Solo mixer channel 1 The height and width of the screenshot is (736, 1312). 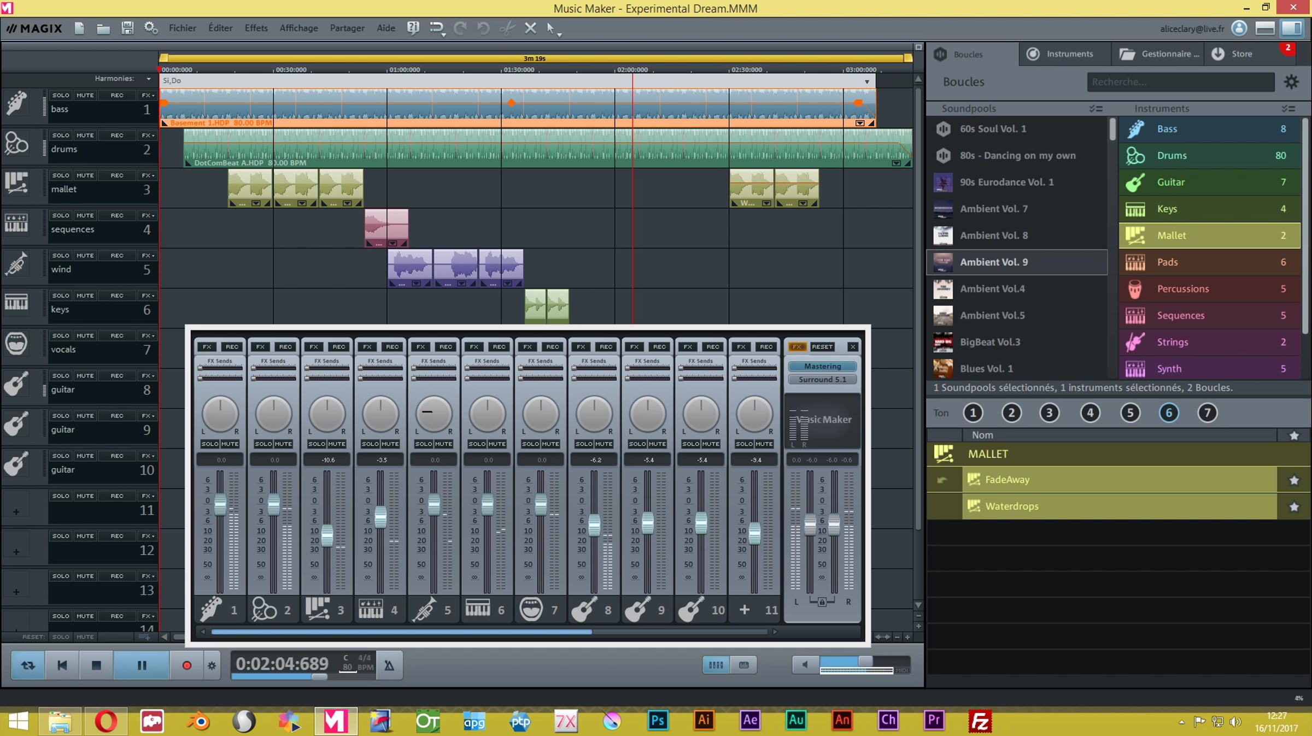tap(210, 444)
